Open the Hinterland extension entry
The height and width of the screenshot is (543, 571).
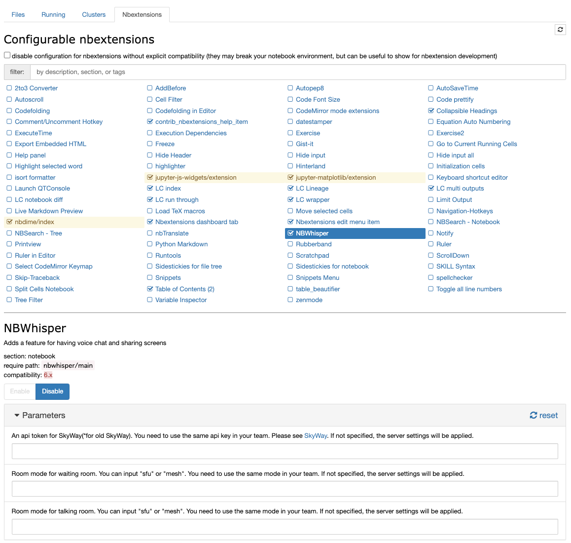coord(311,166)
